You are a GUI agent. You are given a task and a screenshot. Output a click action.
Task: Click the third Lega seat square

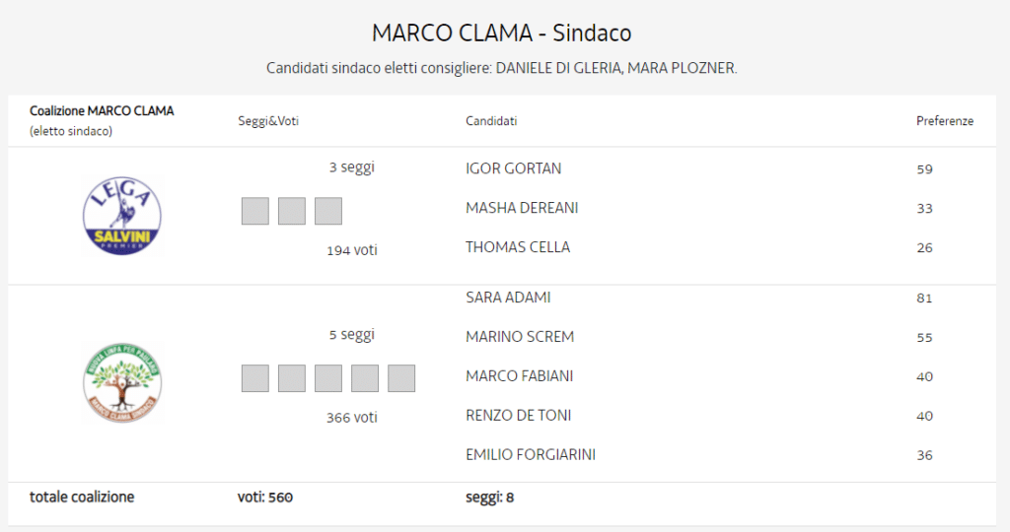[x=328, y=211]
